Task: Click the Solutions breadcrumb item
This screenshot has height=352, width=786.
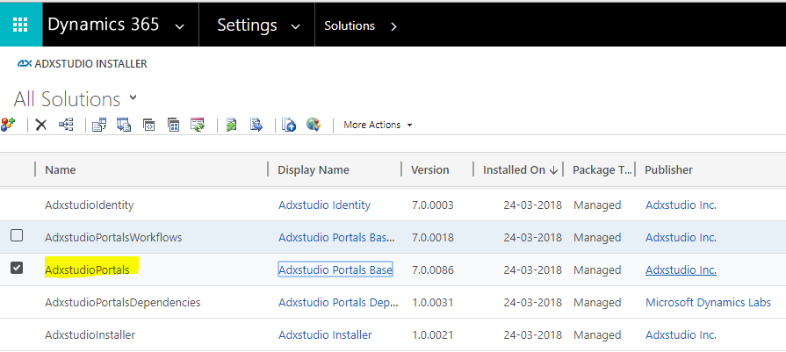Action: 350,25
